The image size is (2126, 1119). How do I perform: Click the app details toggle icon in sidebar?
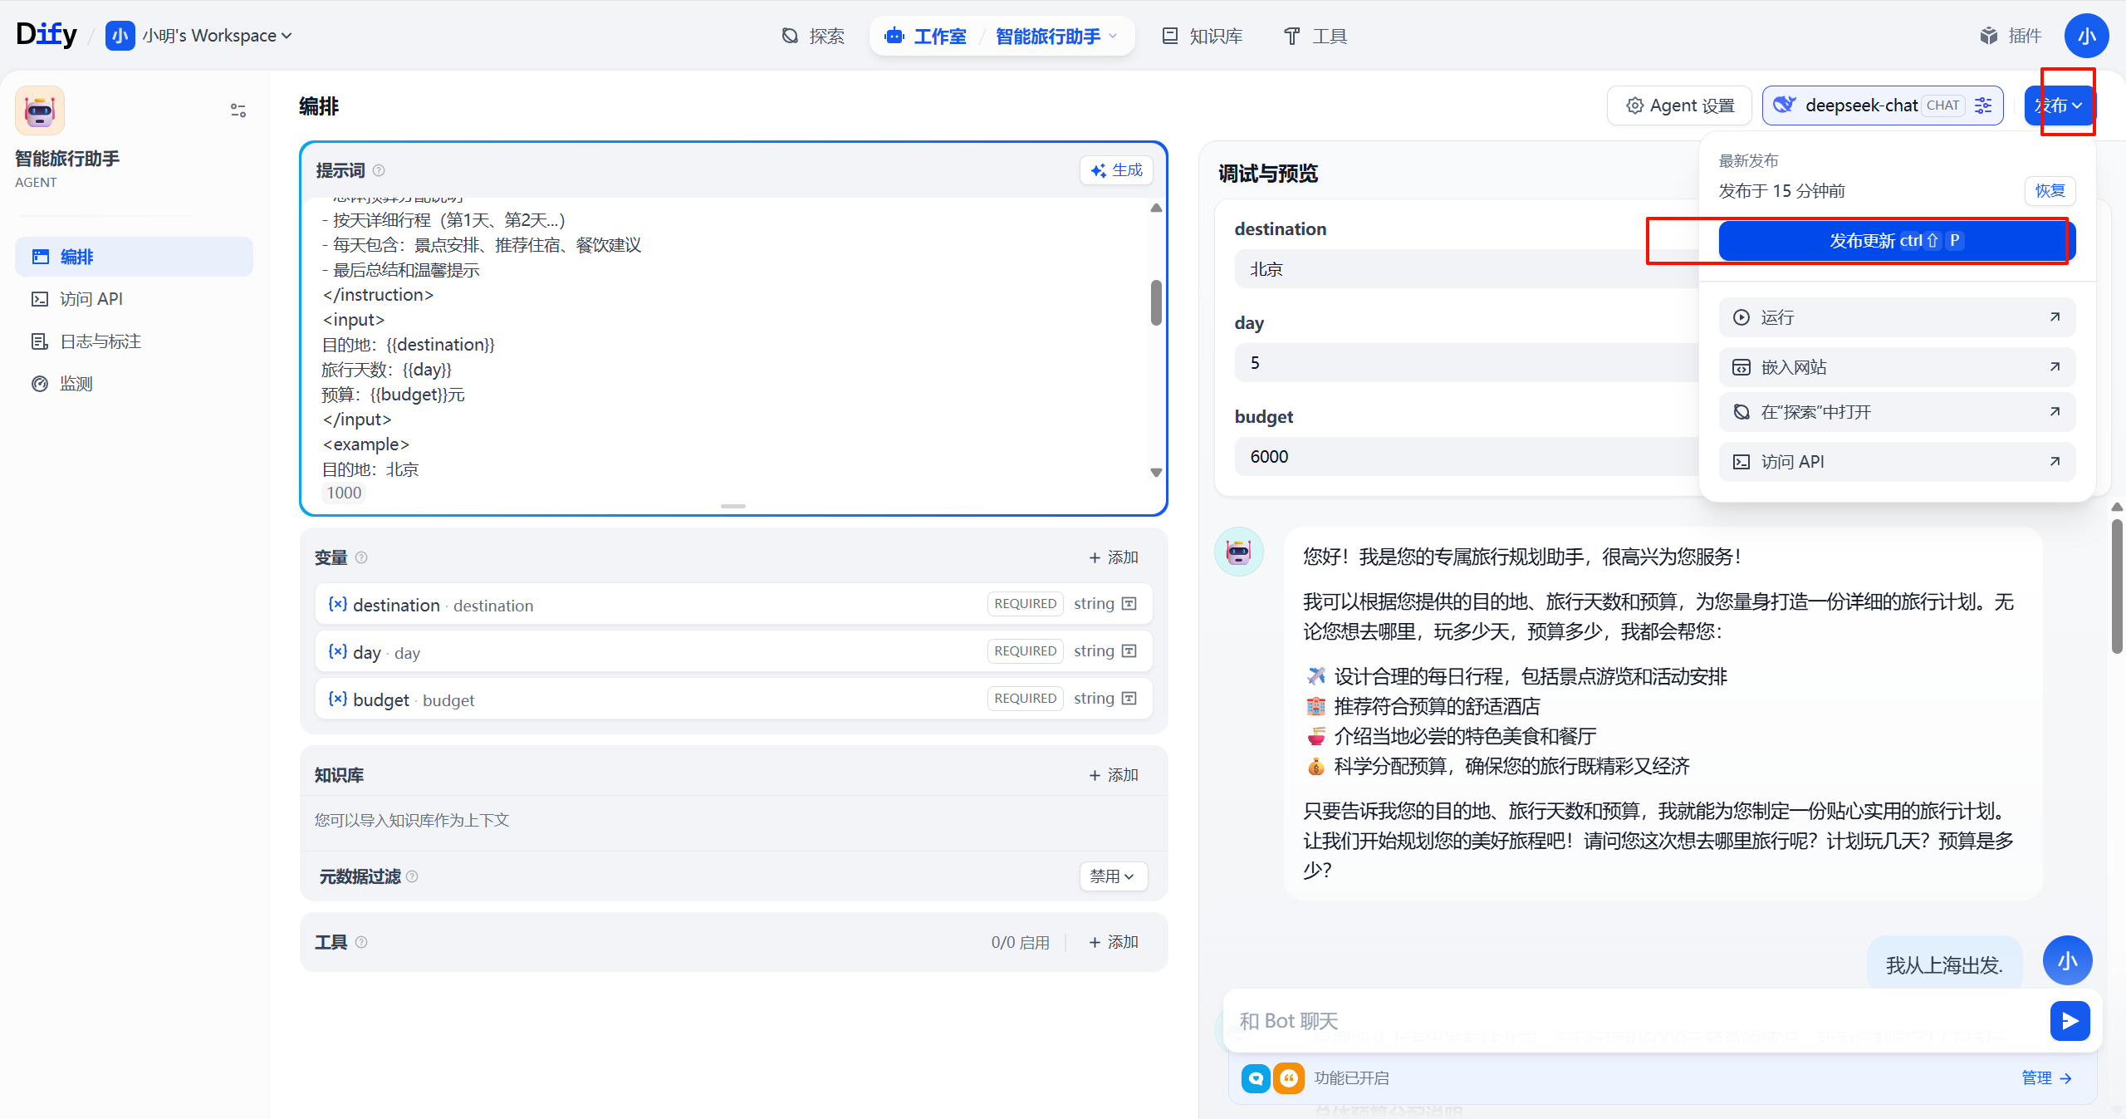tap(238, 110)
